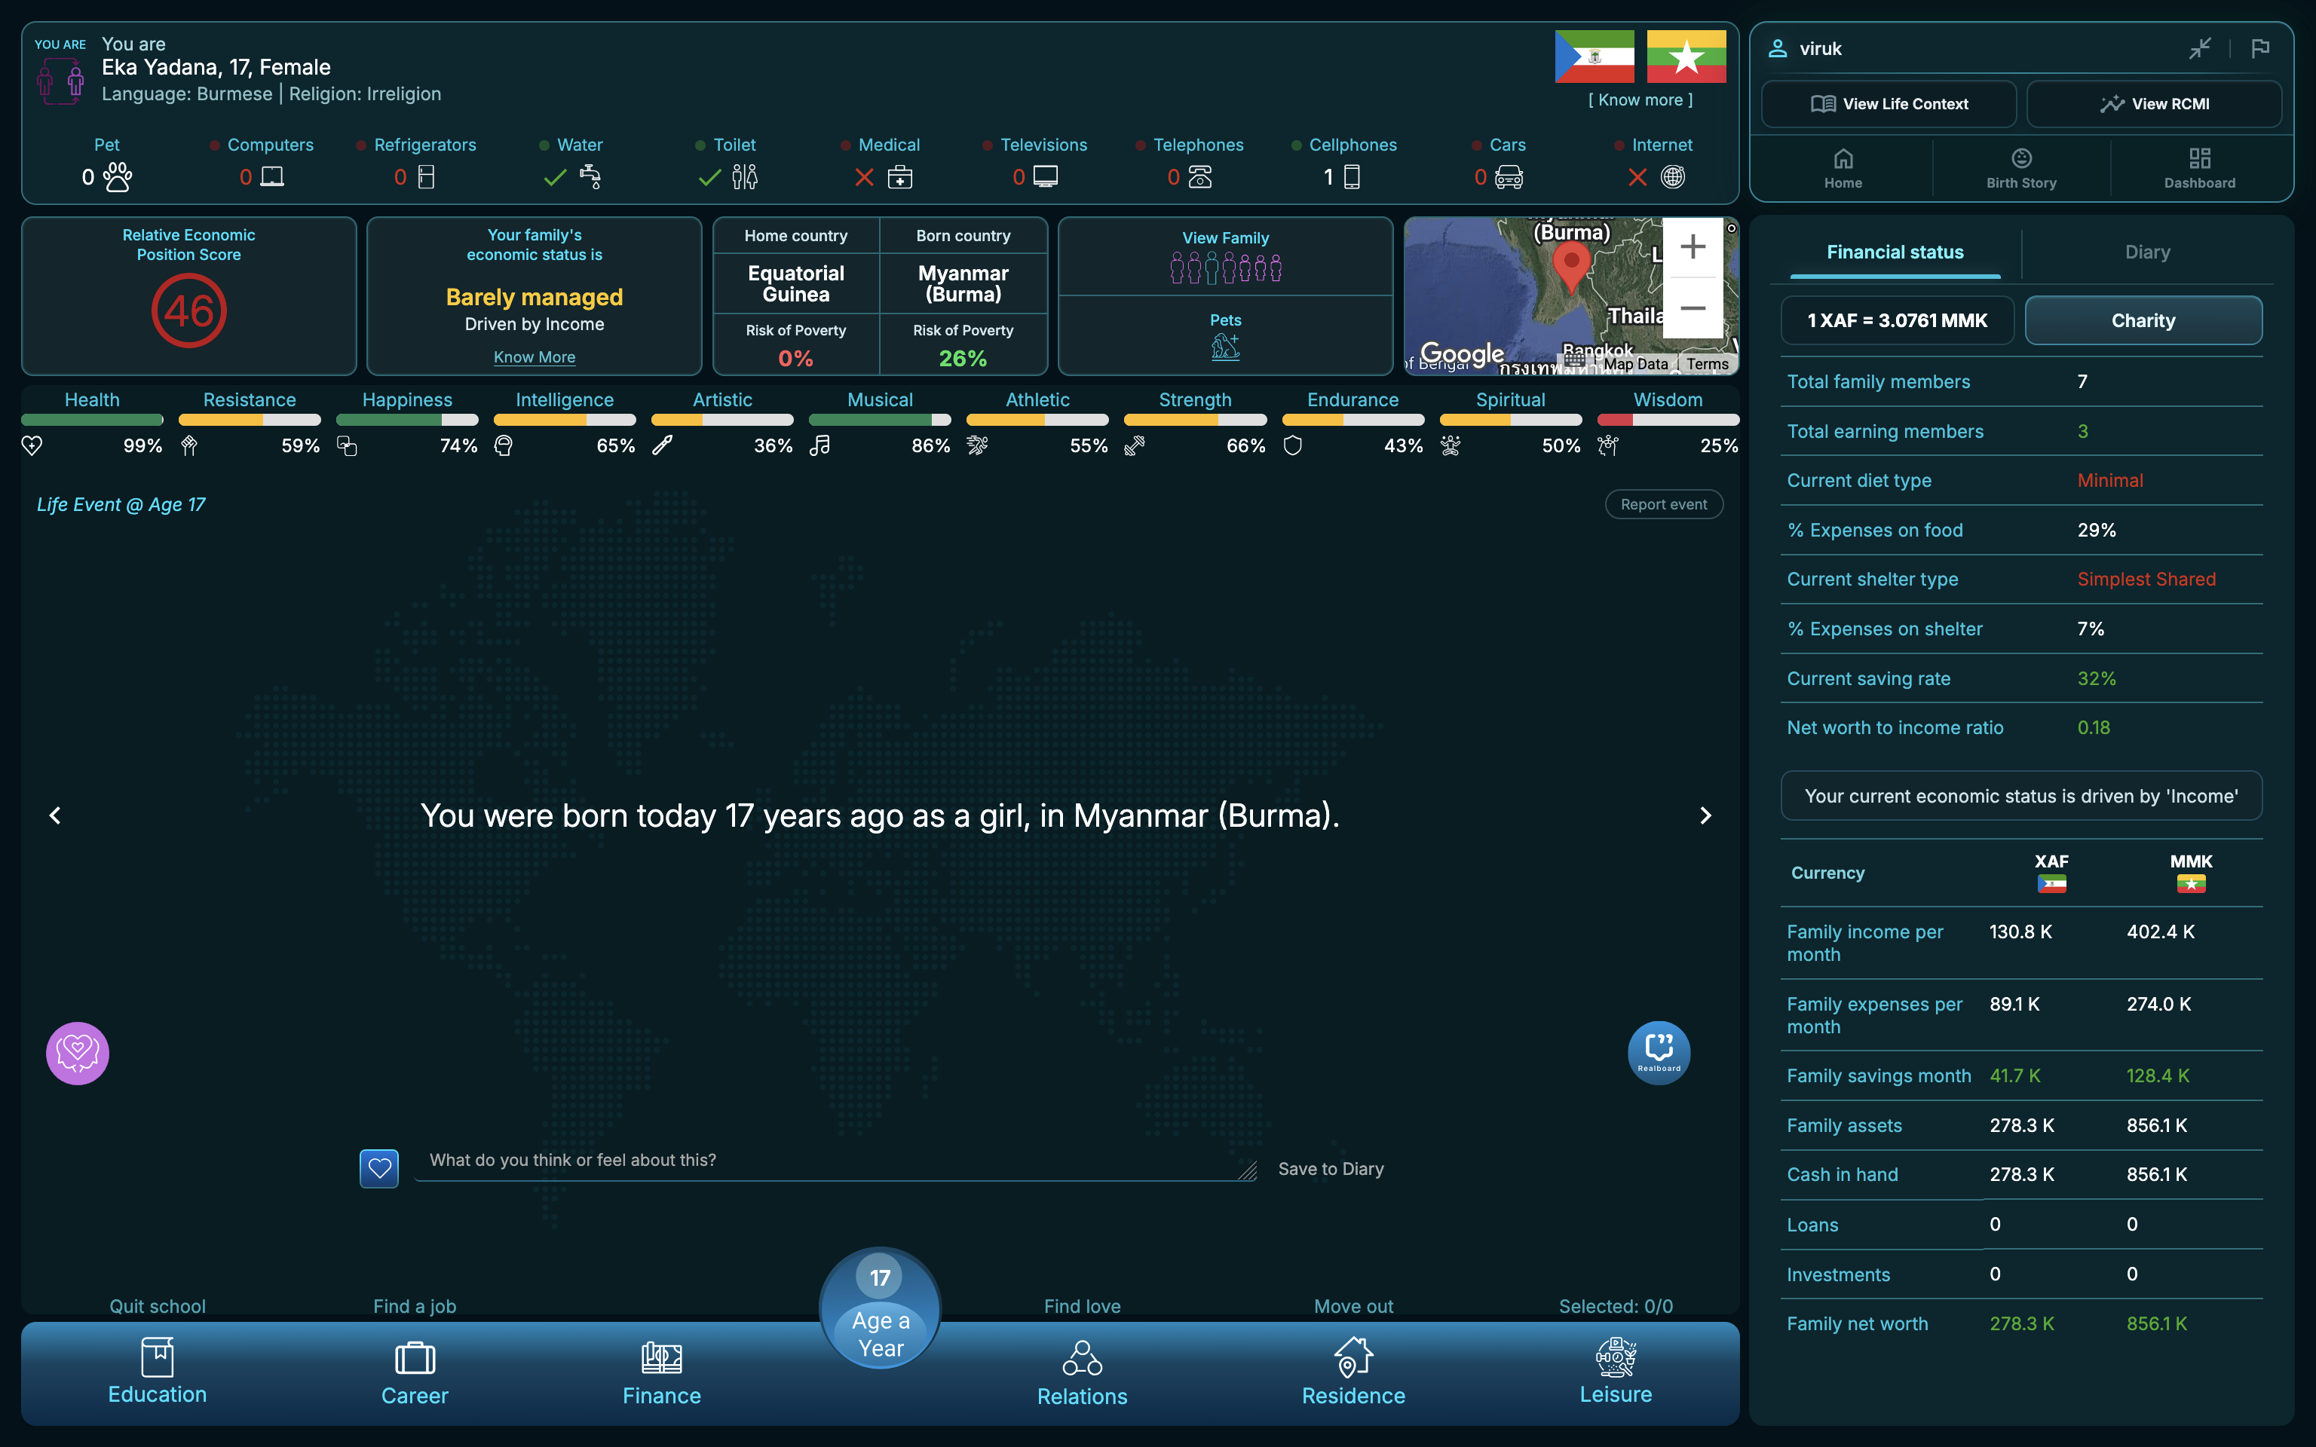Go to next life event arrow
This screenshot has width=2316, height=1447.
[x=1705, y=815]
